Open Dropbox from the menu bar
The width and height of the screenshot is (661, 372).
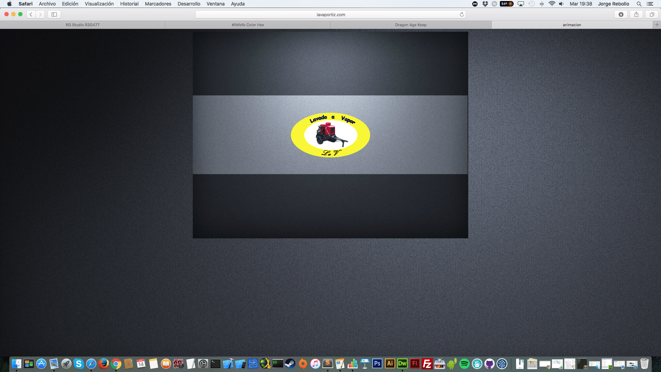(x=485, y=4)
